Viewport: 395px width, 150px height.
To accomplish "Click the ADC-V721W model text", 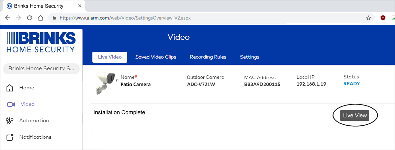I will pyautogui.click(x=201, y=85).
